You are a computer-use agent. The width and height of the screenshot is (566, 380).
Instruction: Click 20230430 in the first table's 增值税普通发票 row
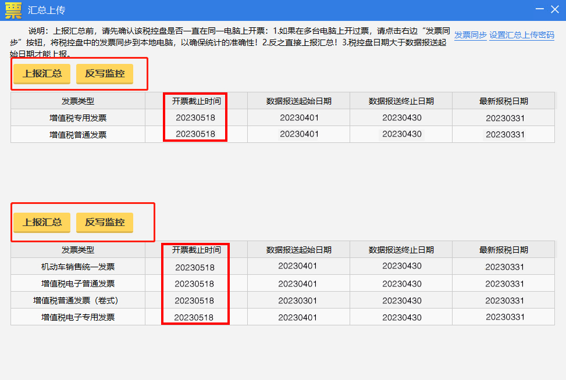coord(402,134)
